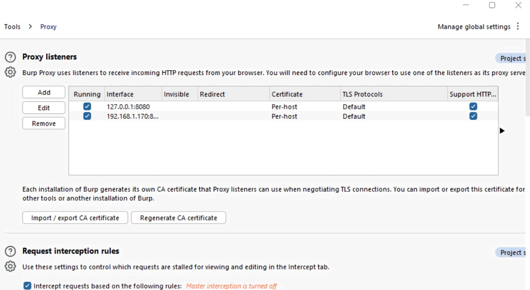Click the Project scope badge for Proxy listeners
Viewport: 530px width, 290px height.
click(511, 58)
